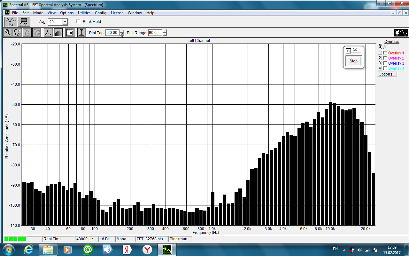409x256 pixels.
Task: Click the overlay Options... button
Action: (387, 74)
